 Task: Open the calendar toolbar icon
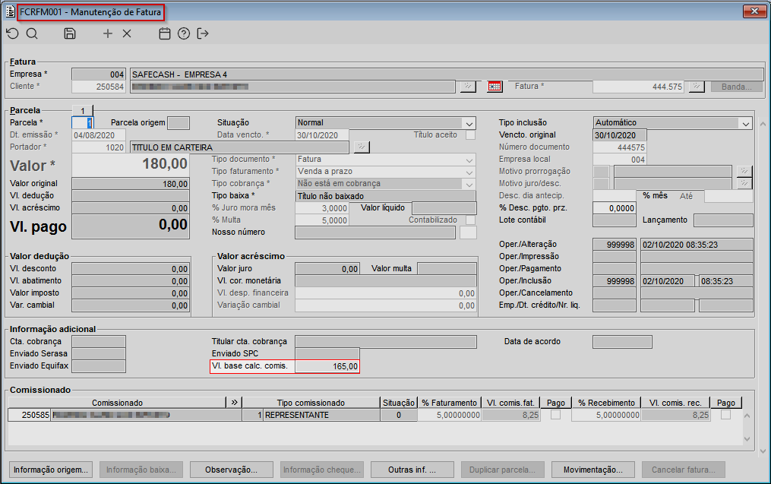click(x=164, y=33)
